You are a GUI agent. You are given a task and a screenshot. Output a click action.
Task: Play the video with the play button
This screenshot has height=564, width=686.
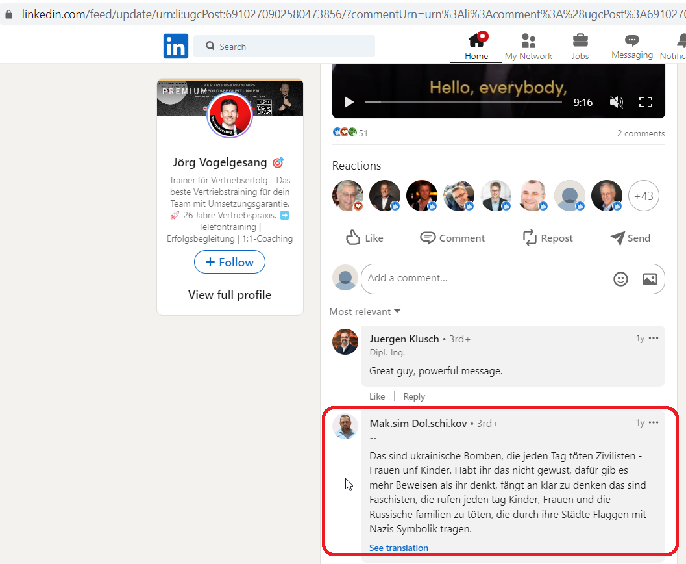[349, 102]
